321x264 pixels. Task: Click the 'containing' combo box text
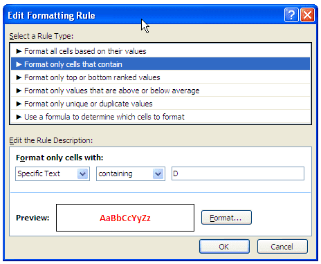click(x=116, y=173)
